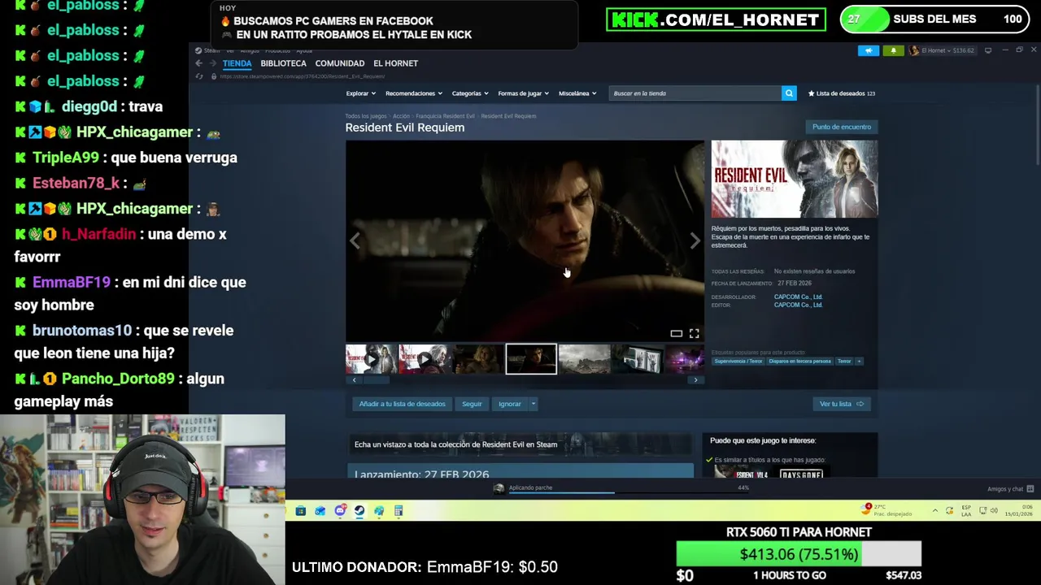
Task: Go back with Steam's back arrow
Action: (x=198, y=63)
